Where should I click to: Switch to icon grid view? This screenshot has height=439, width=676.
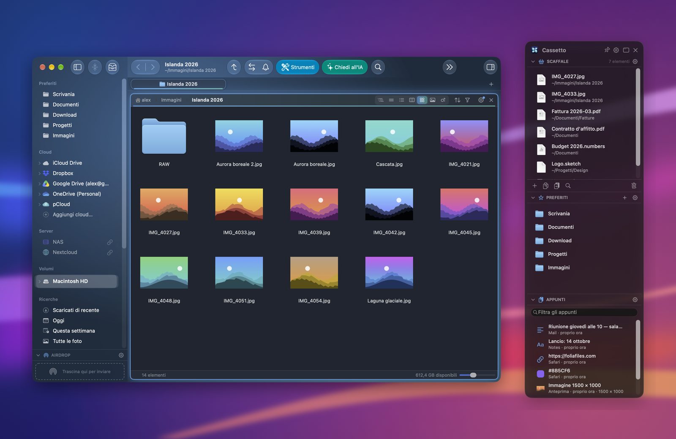click(x=422, y=100)
